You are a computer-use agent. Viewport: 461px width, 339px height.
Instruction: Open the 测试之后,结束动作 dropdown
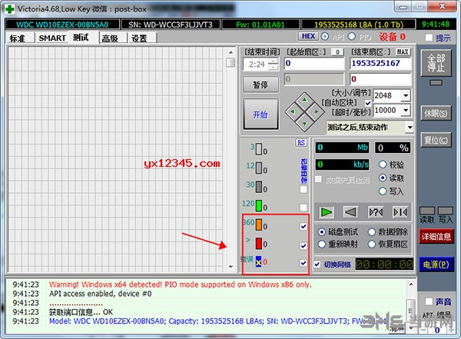(410, 128)
